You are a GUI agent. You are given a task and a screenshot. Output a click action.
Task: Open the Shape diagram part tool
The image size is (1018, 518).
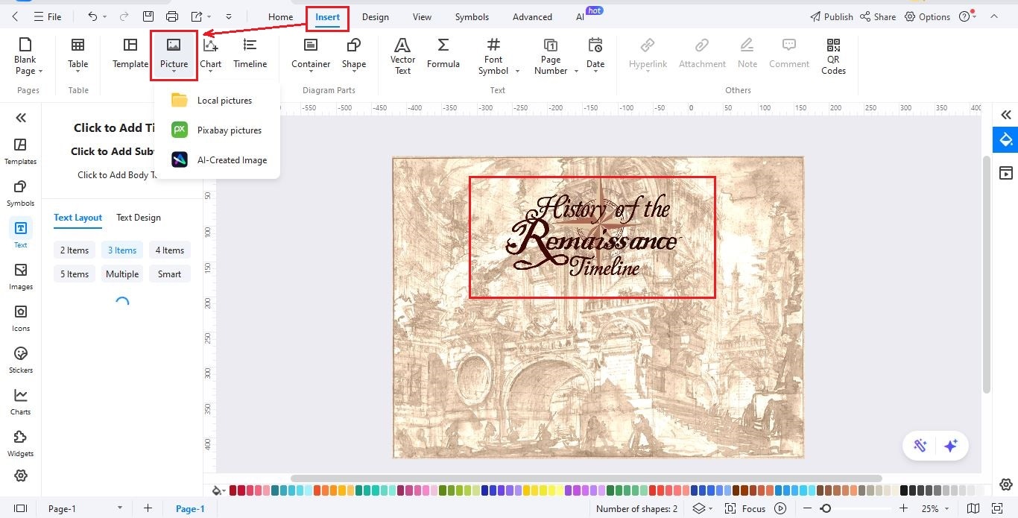pyautogui.click(x=354, y=56)
